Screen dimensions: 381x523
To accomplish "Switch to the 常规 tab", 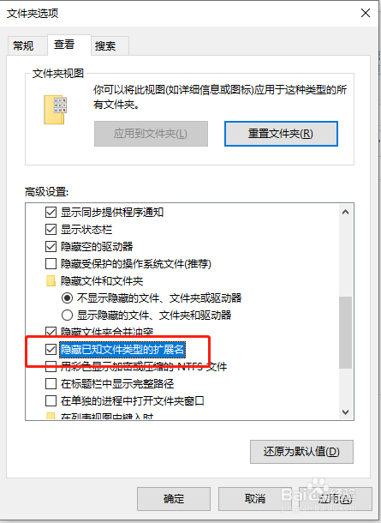I will [23, 45].
